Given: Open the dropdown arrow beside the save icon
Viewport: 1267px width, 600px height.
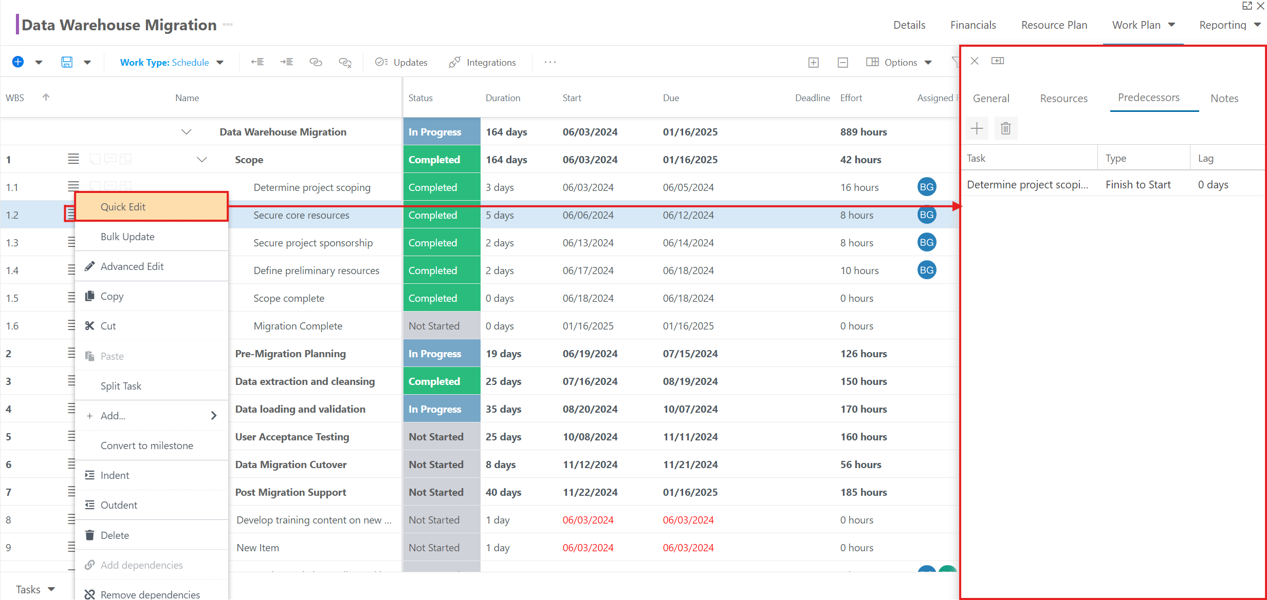Looking at the screenshot, I should coord(87,63).
